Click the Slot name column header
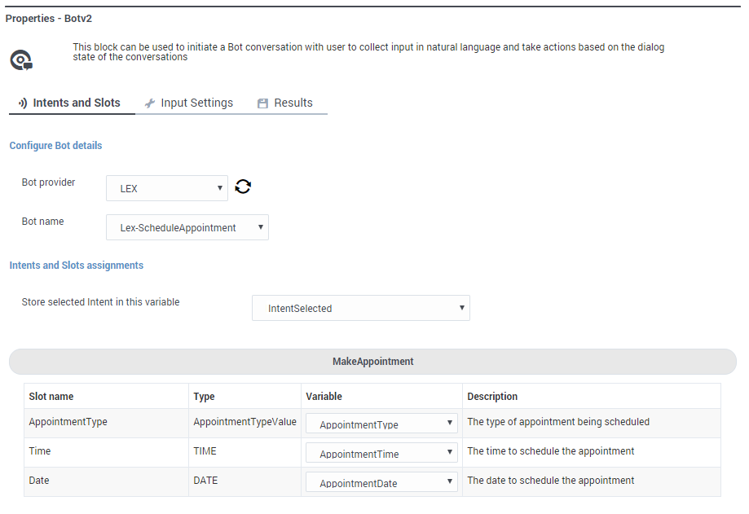 [51, 397]
